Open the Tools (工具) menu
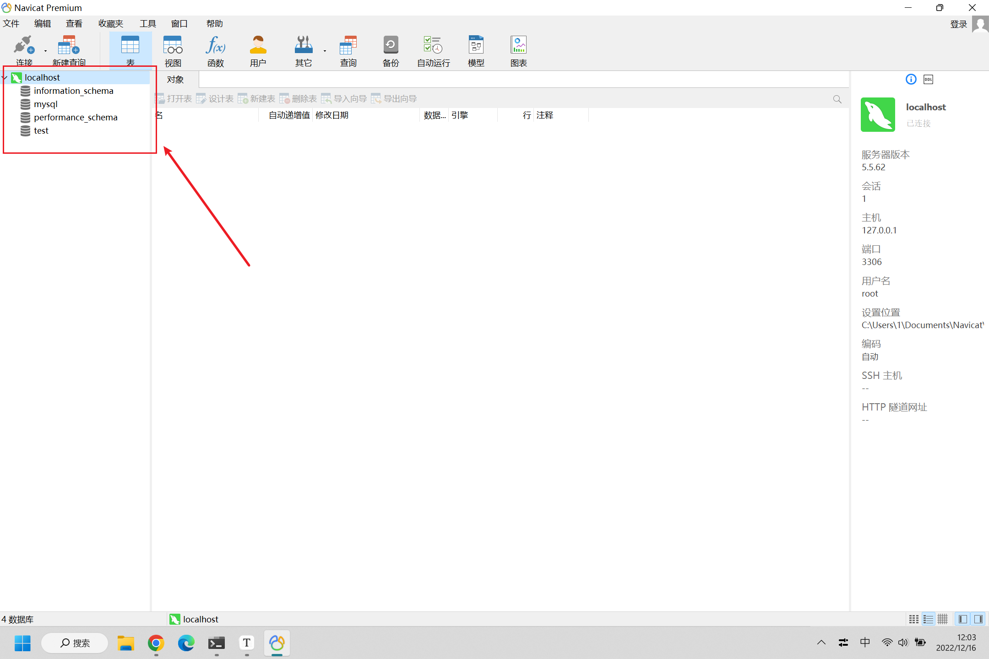Screen dimensions: 989x659 coord(147,24)
